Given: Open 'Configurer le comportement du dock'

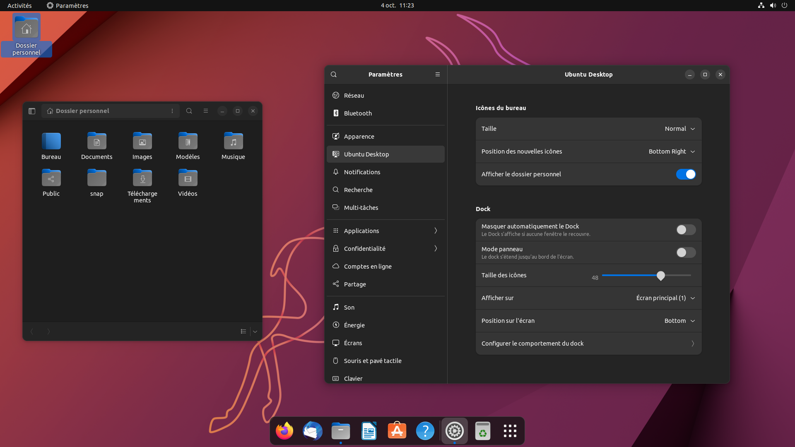Looking at the screenshot, I should [588, 343].
